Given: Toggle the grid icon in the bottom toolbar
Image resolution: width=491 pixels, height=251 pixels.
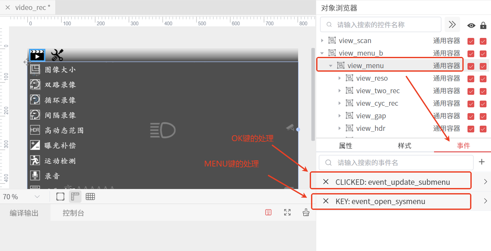Looking at the screenshot, I should (90, 197).
